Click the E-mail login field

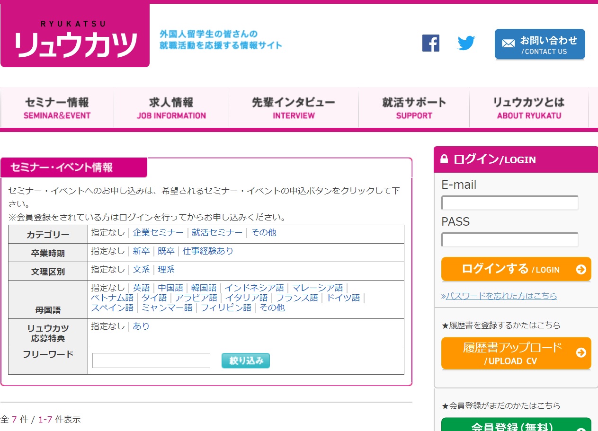pyautogui.click(x=509, y=203)
